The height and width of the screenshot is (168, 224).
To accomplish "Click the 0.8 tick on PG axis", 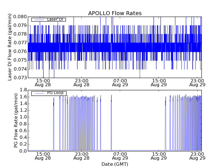I will pos(23,124).
